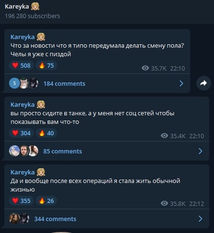The height and width of the screenshot is (233, 214).
Task: Toggle the heart reaction showing 304
Action: coord(21,133)
